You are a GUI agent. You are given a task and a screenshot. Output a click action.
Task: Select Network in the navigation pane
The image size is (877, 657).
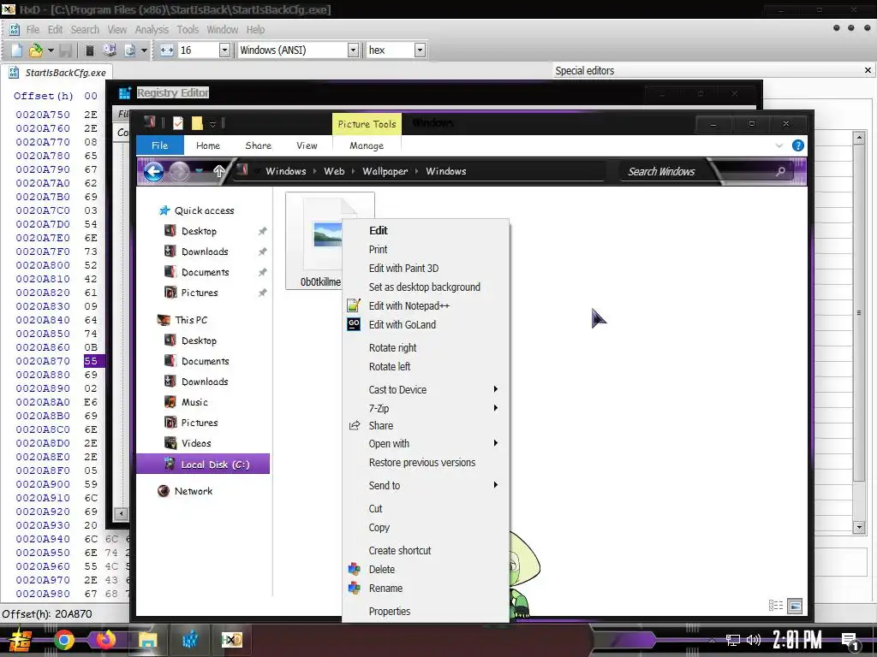(x=193, y=491)
